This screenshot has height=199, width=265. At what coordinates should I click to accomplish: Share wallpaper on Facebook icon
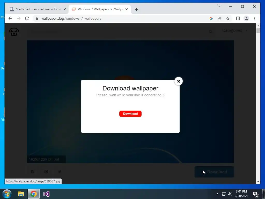coord(33,172)
